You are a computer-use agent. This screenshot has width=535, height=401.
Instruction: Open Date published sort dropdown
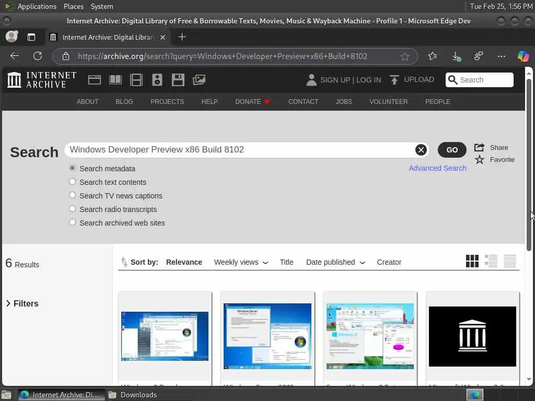(336, 262)
